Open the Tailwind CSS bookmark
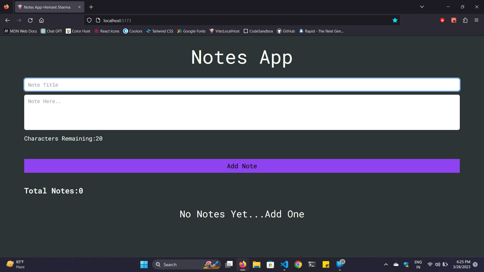Image resolution: width=484 pixels, height=272 pixels. (160, 31)
